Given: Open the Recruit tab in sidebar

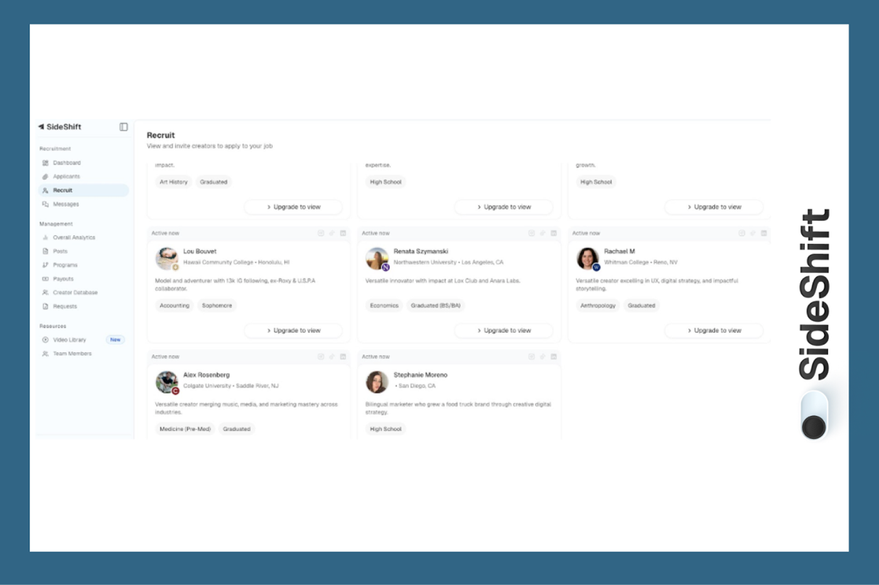Looking at the screenshot, I should coord(63,190).
